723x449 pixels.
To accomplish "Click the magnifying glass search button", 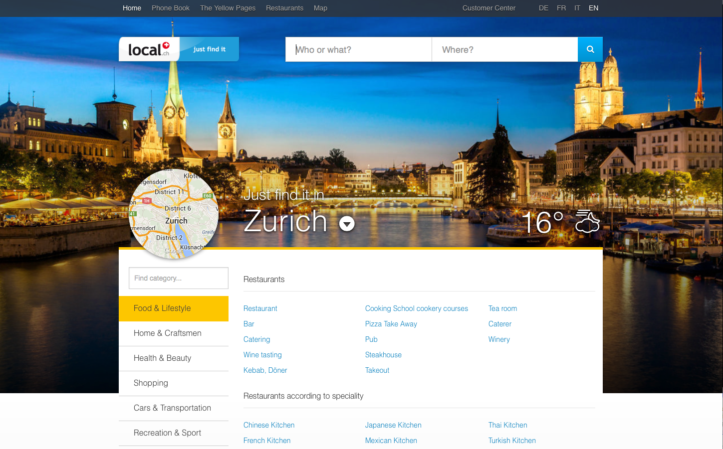I will coord(590,49).
